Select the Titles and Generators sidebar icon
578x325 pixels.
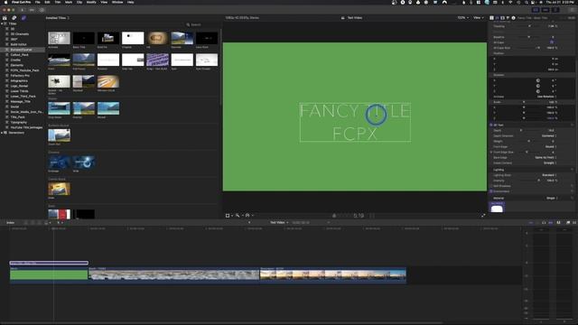pyautogui.click(x=23, y=18)
